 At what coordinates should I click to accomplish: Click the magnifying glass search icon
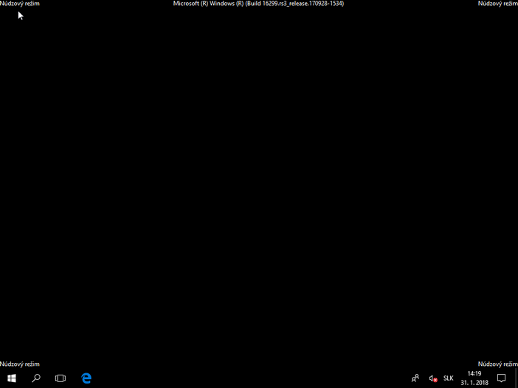point(35,378)
